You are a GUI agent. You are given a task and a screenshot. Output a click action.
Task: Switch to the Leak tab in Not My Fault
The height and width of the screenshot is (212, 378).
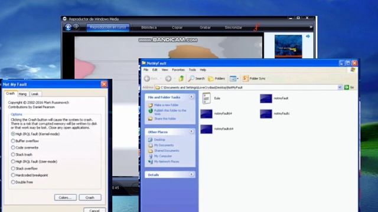35,94
